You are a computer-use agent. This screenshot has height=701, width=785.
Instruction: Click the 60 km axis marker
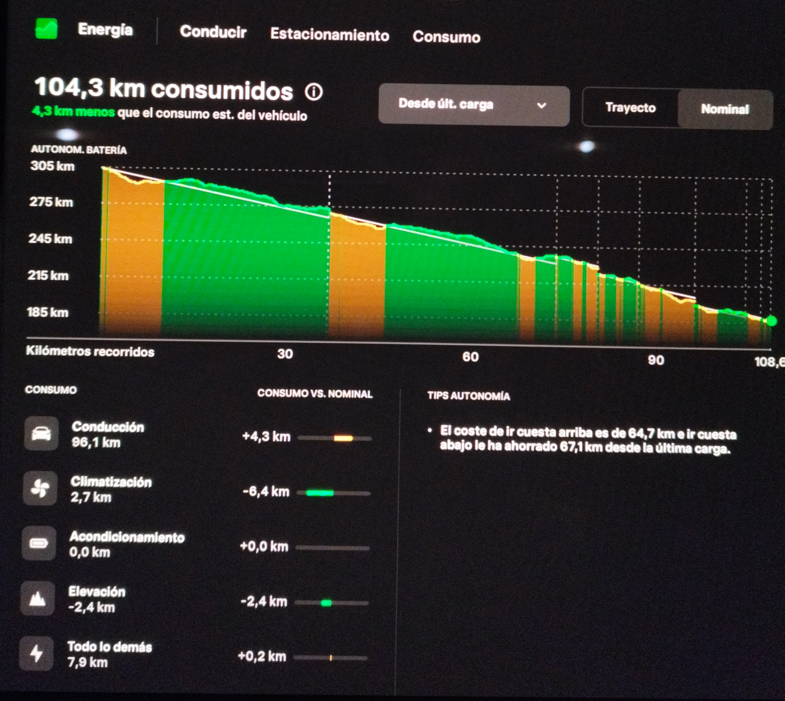[x=470, y=357]
